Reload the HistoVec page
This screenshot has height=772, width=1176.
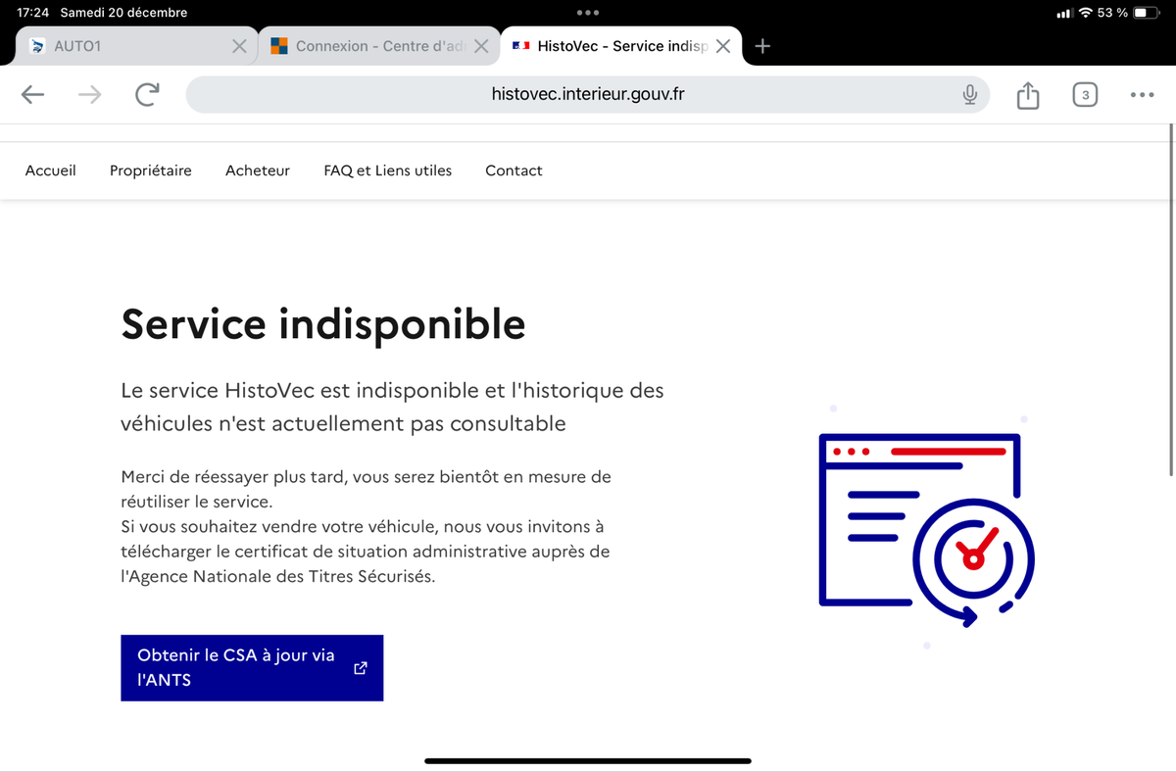coord(147,95)
